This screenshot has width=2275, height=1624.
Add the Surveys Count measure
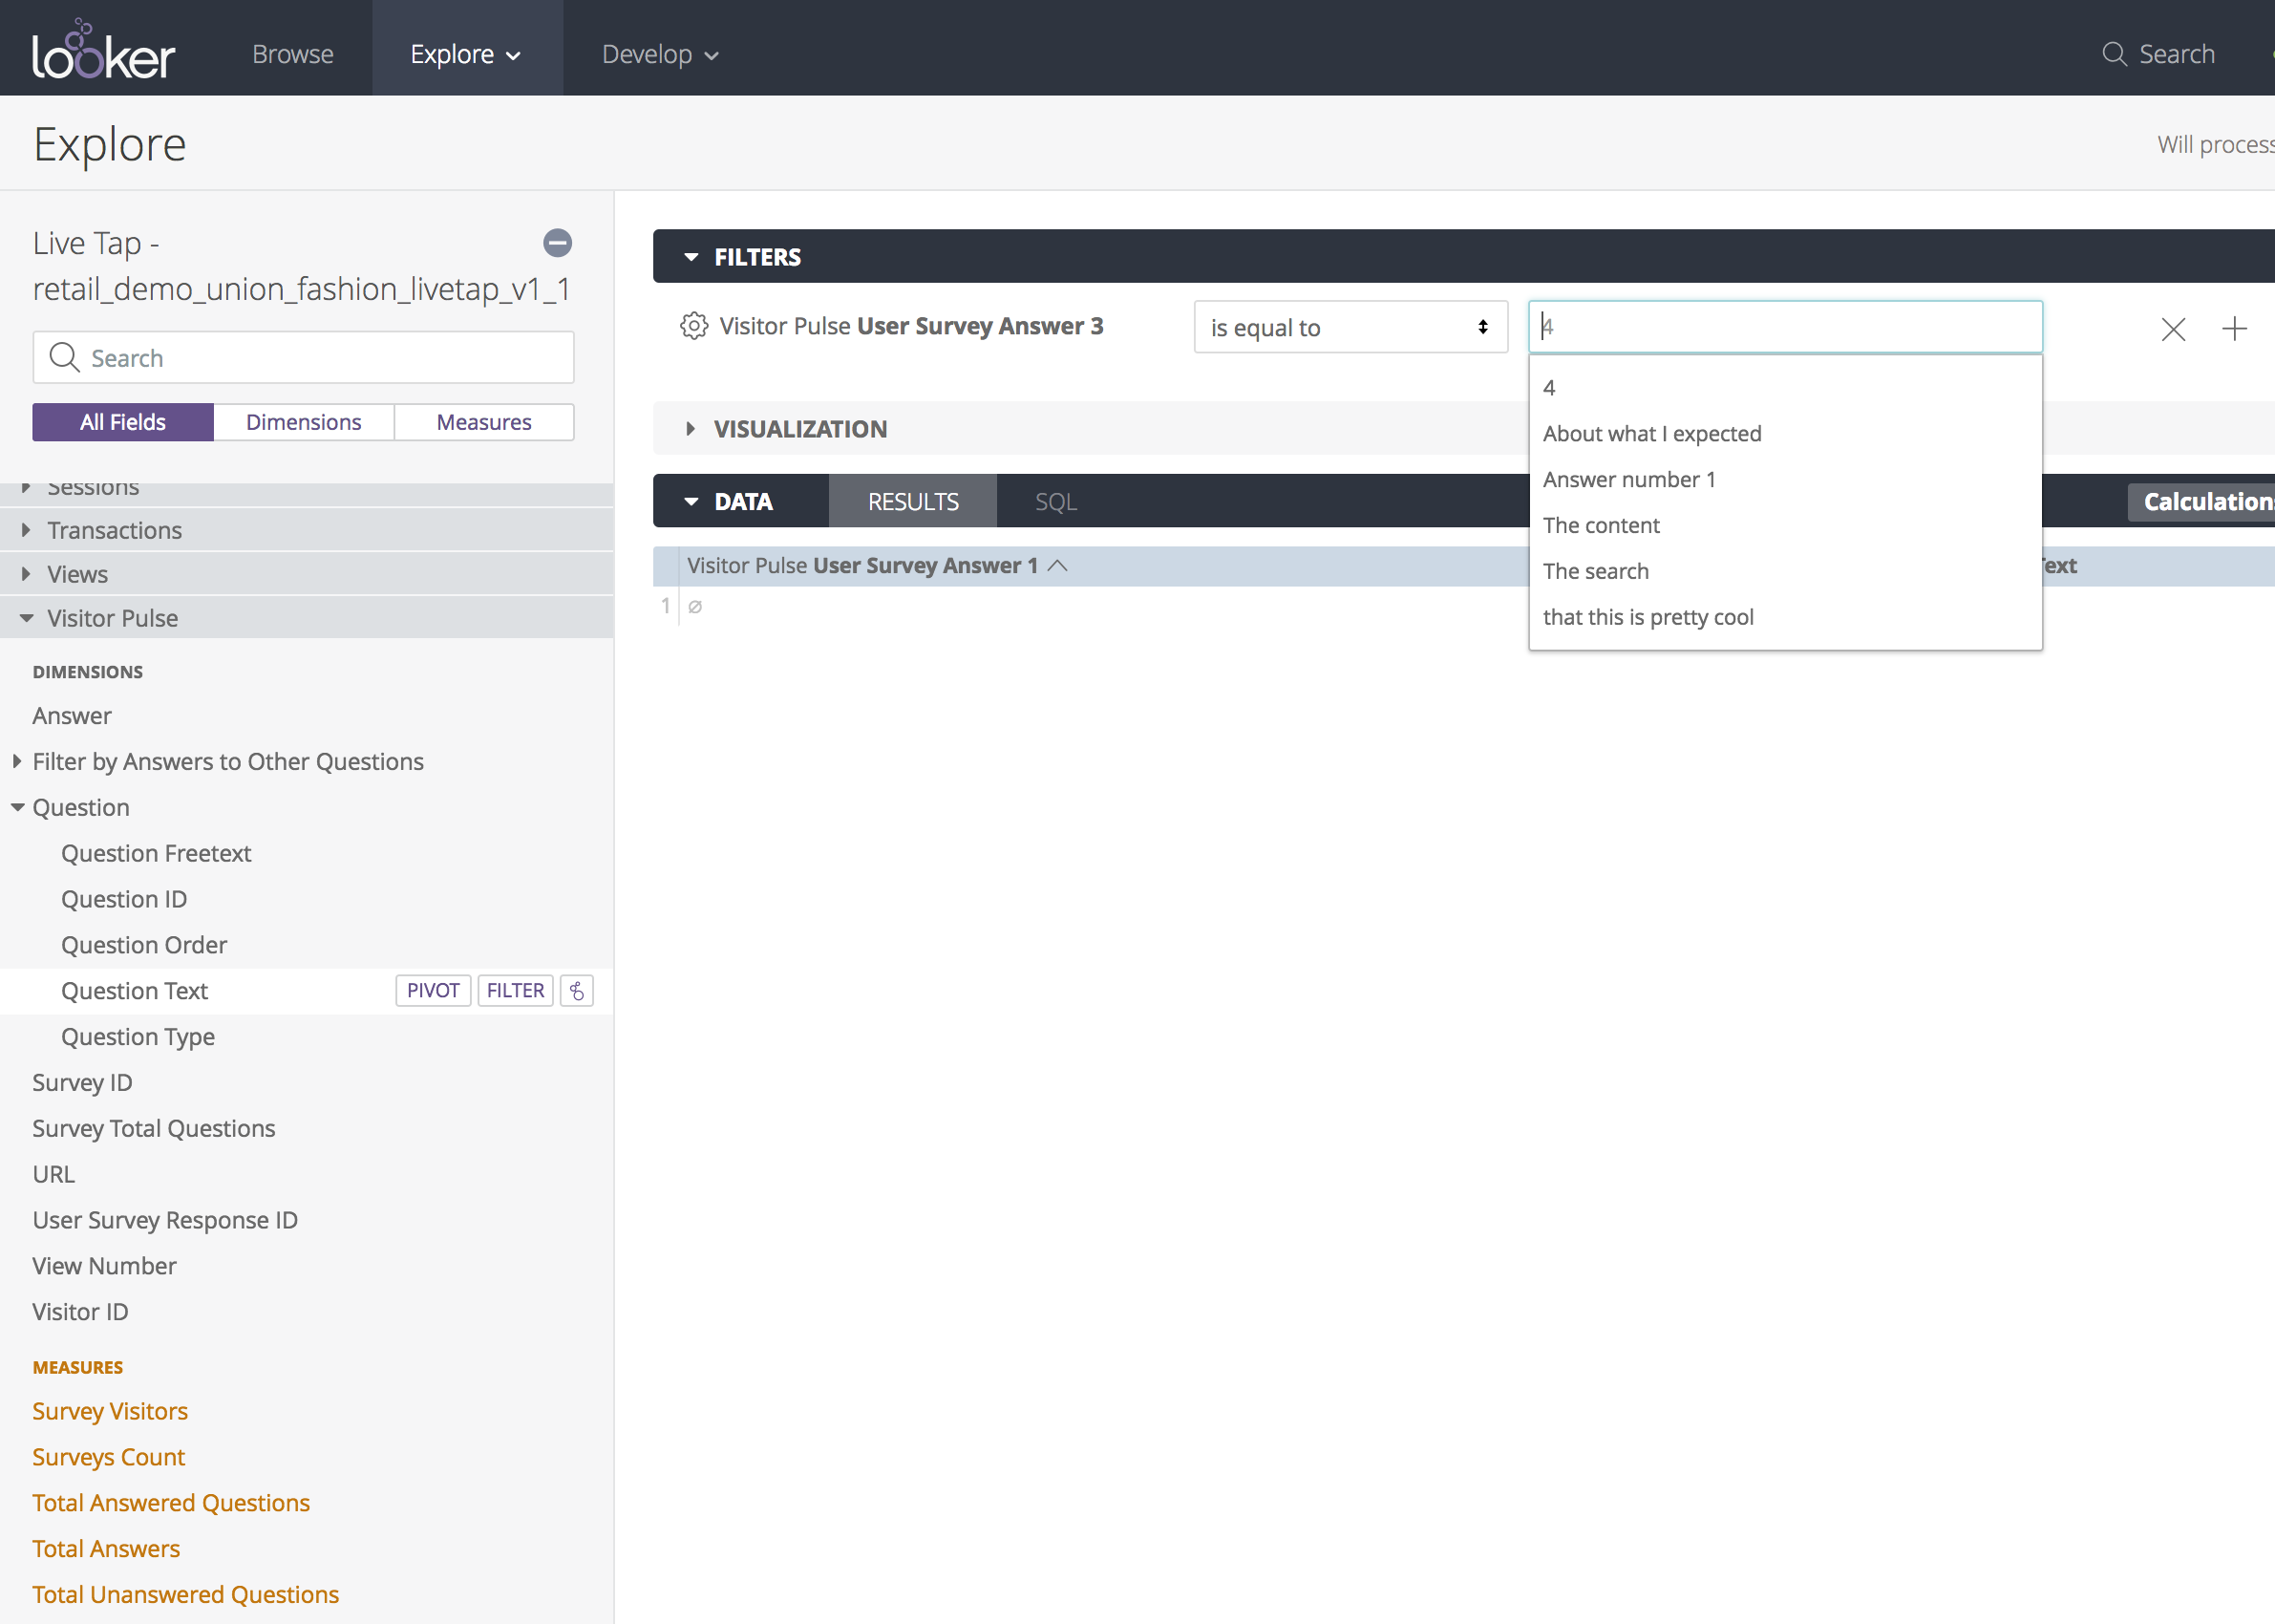(109, 1458)
